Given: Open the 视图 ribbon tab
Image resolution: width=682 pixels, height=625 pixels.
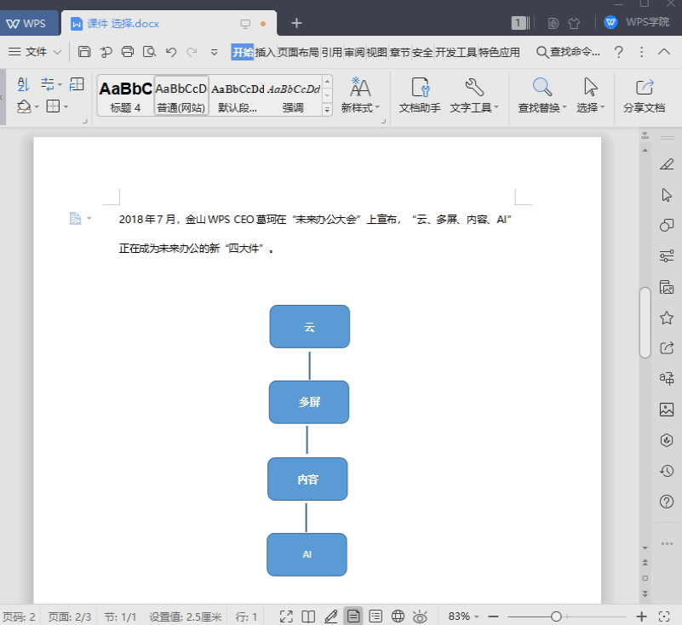Looking at the screenshot, I should click(x=376, y=52).
